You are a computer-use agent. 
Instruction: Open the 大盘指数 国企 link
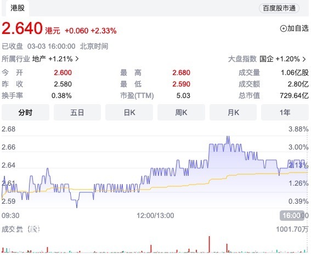267,59
